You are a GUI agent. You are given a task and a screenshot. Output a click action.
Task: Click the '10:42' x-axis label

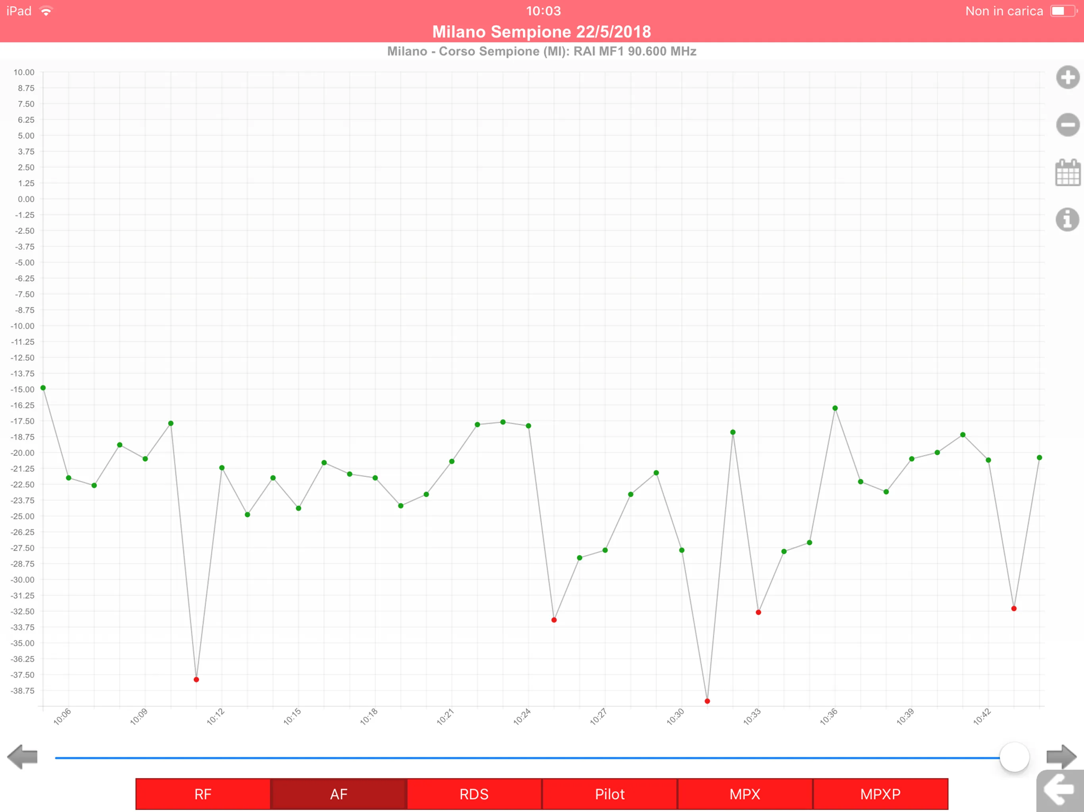(x=982, y=716)
